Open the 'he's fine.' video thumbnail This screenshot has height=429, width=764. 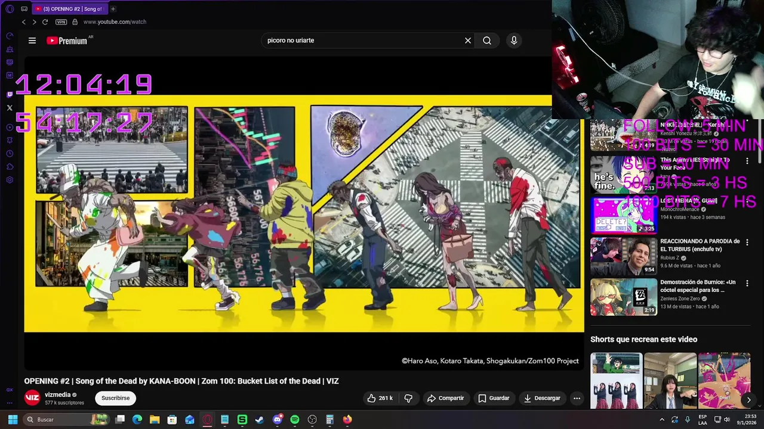point(624,175)
